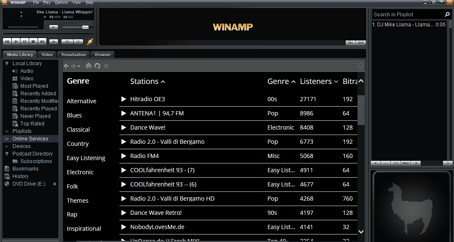Sort stations by the Stations column
454x242 pixels.
click(147, 82)
